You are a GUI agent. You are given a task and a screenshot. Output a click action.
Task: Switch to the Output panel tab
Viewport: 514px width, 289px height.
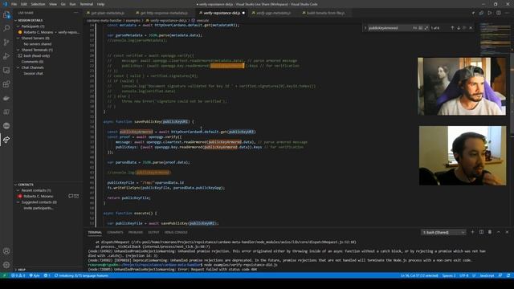[153, 232]
